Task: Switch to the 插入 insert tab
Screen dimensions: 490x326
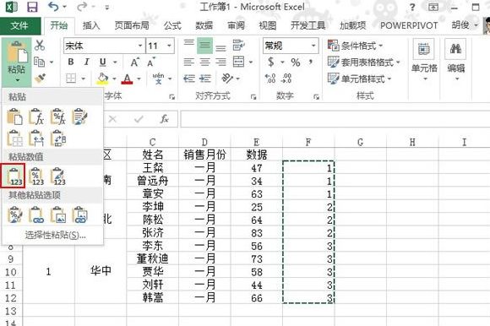Action: [x=91, y=25]
